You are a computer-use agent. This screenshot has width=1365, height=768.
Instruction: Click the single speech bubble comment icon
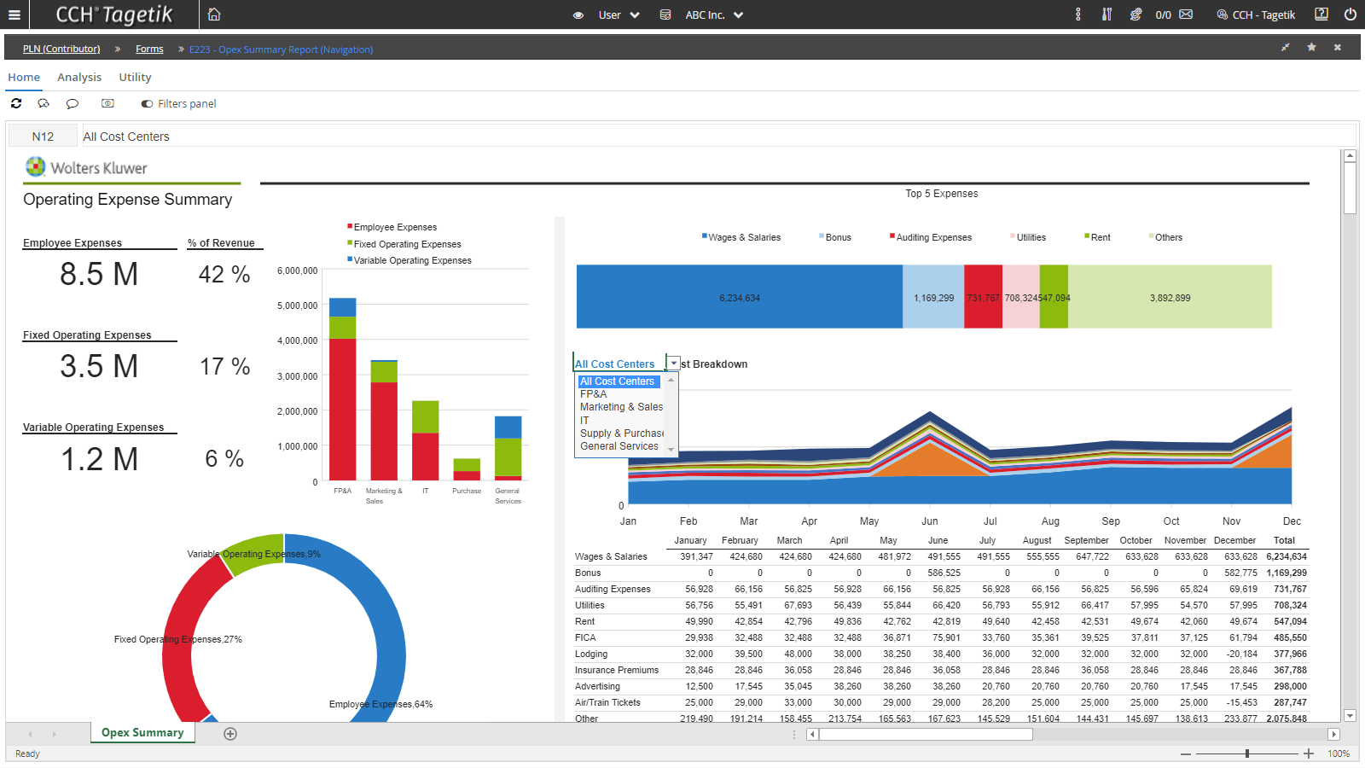pos(73,103)
